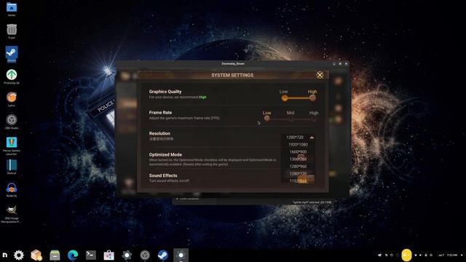
Task: Open file manager from the taskbar
Action: point(55,255)
